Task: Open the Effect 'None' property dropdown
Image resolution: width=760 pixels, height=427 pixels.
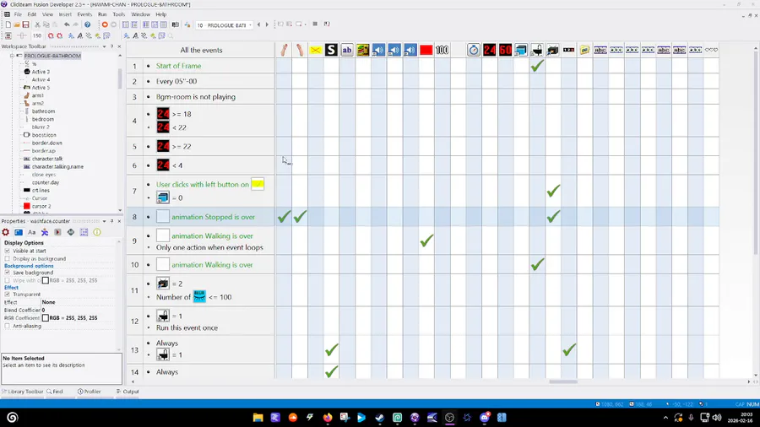Action: pos(78,302)
